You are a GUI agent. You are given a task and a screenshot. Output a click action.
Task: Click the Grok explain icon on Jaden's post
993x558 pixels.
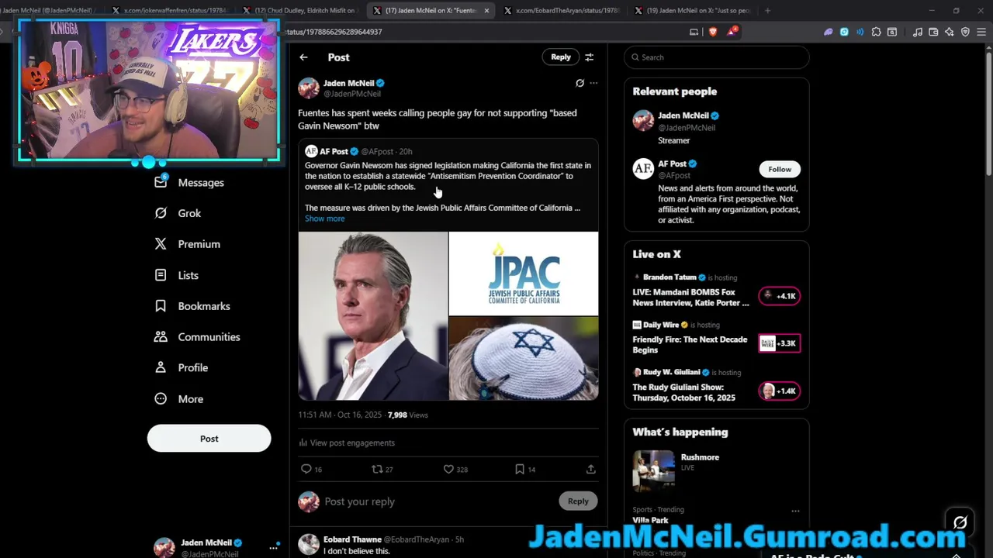point(580,83)
